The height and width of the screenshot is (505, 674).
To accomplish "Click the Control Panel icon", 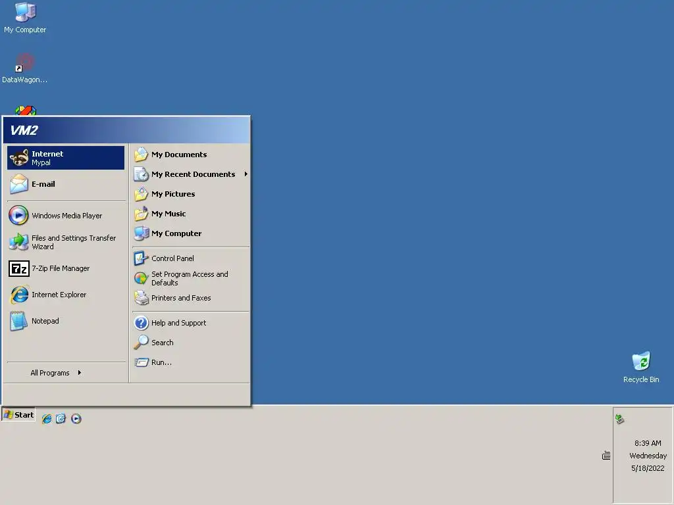I will click(141, 258).
